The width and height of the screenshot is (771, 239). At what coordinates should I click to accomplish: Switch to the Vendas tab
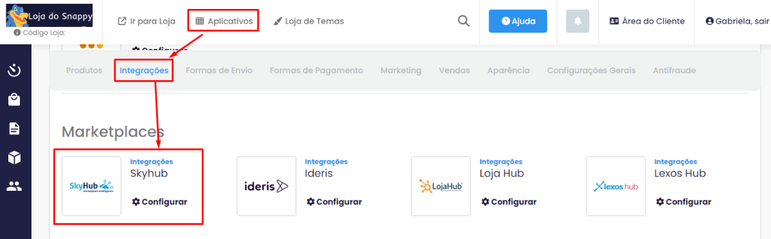[455, 71]
